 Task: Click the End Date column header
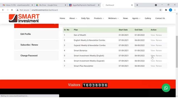click(x=139, y=30)
